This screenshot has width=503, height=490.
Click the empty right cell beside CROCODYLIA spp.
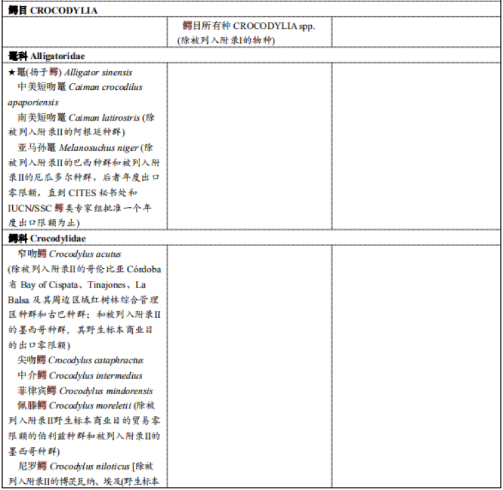pyautogui.click(x=416, y=32)
